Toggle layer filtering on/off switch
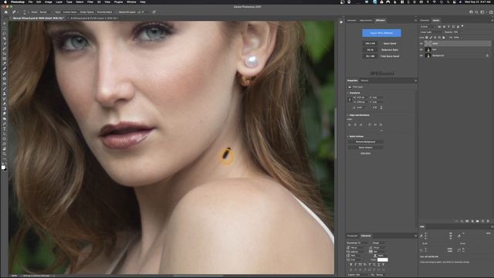 462,26
